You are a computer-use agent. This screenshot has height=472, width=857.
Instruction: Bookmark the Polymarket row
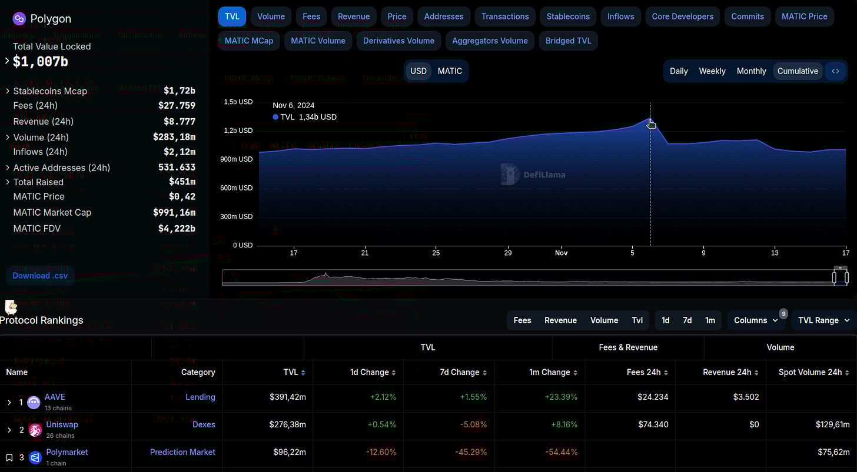(9, 457)
